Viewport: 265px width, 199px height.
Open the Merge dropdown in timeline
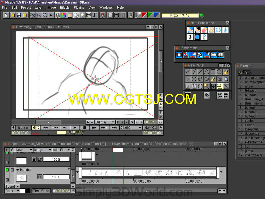tap(42, 150)
